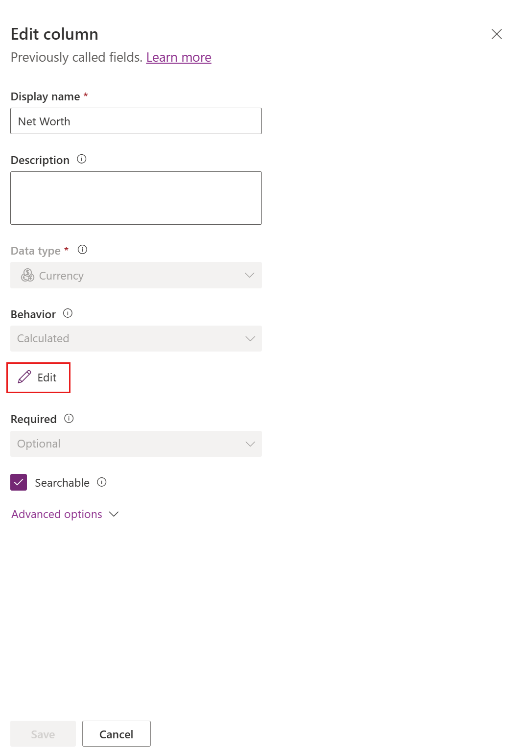Screen dimensions: 515x754
Task: Click the Data type info icon
Action: point(82,250)
